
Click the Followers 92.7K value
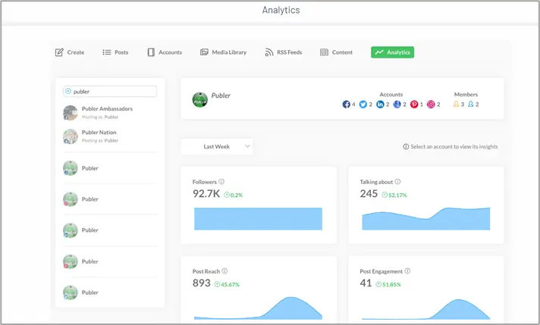click(x=206, y=194)
